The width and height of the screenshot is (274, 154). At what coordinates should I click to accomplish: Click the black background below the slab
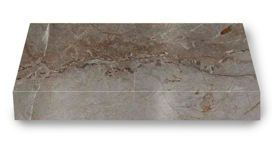pos(134,144)
